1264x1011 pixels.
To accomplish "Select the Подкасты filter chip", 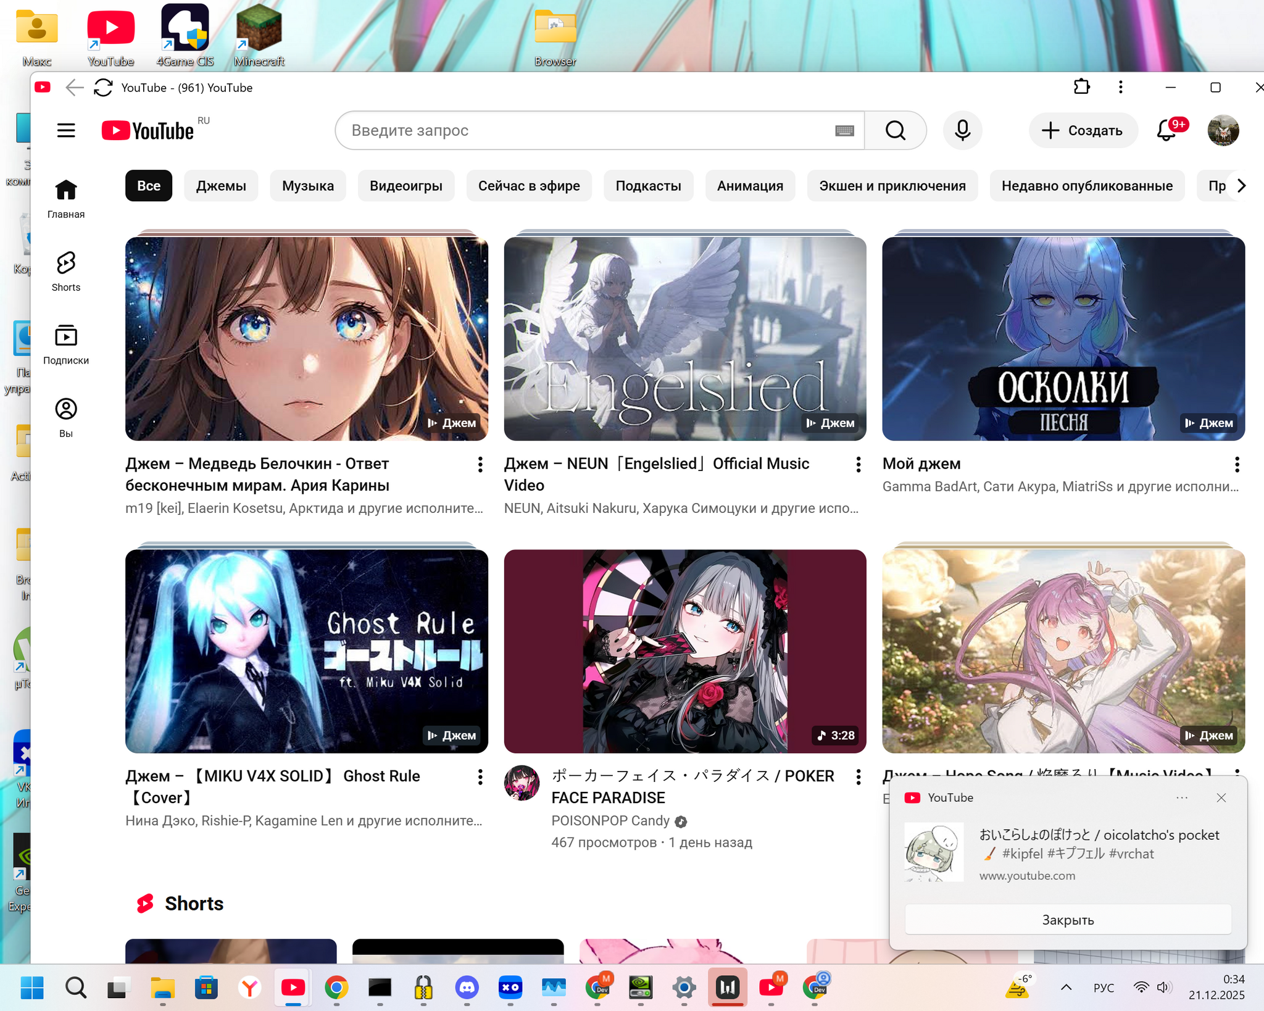I will [649, 186].
